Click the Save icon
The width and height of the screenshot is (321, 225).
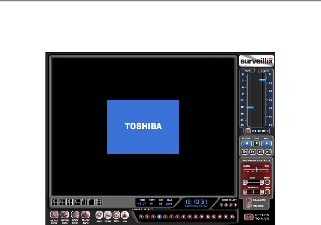point(99,215)
